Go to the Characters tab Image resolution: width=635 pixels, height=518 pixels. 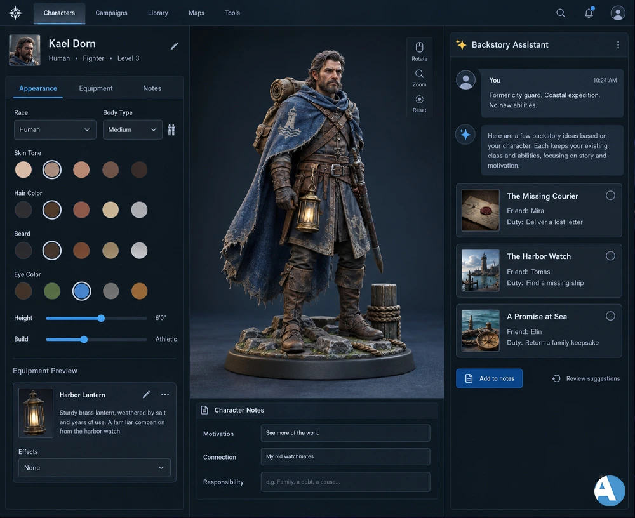tap(59, 13)
